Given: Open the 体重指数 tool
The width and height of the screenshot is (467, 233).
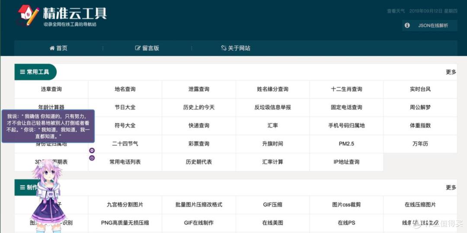Looking at the screenshot, I should [x=420, y=126].
